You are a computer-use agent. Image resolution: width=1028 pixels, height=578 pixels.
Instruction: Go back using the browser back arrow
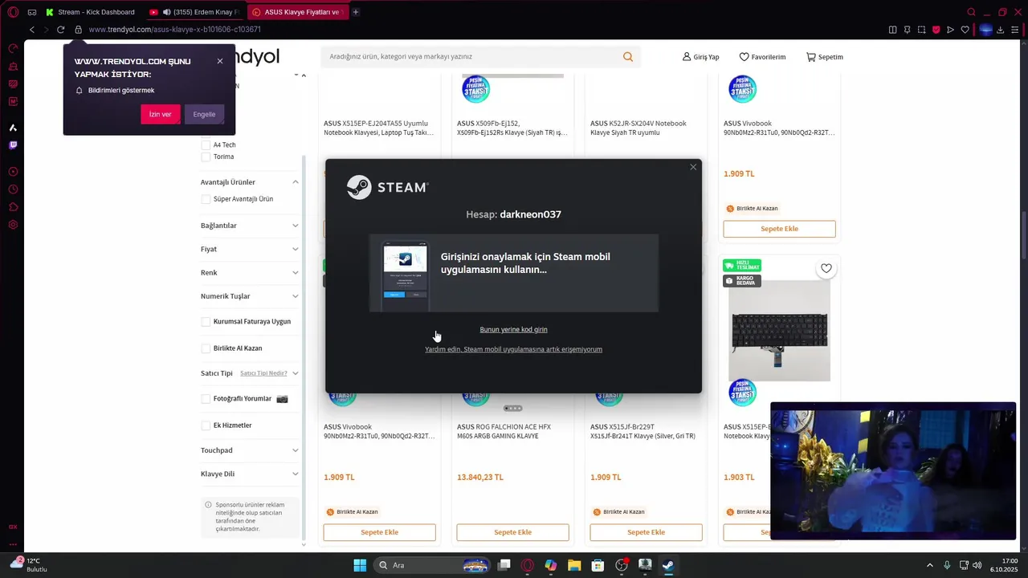[x=32, y=30]
